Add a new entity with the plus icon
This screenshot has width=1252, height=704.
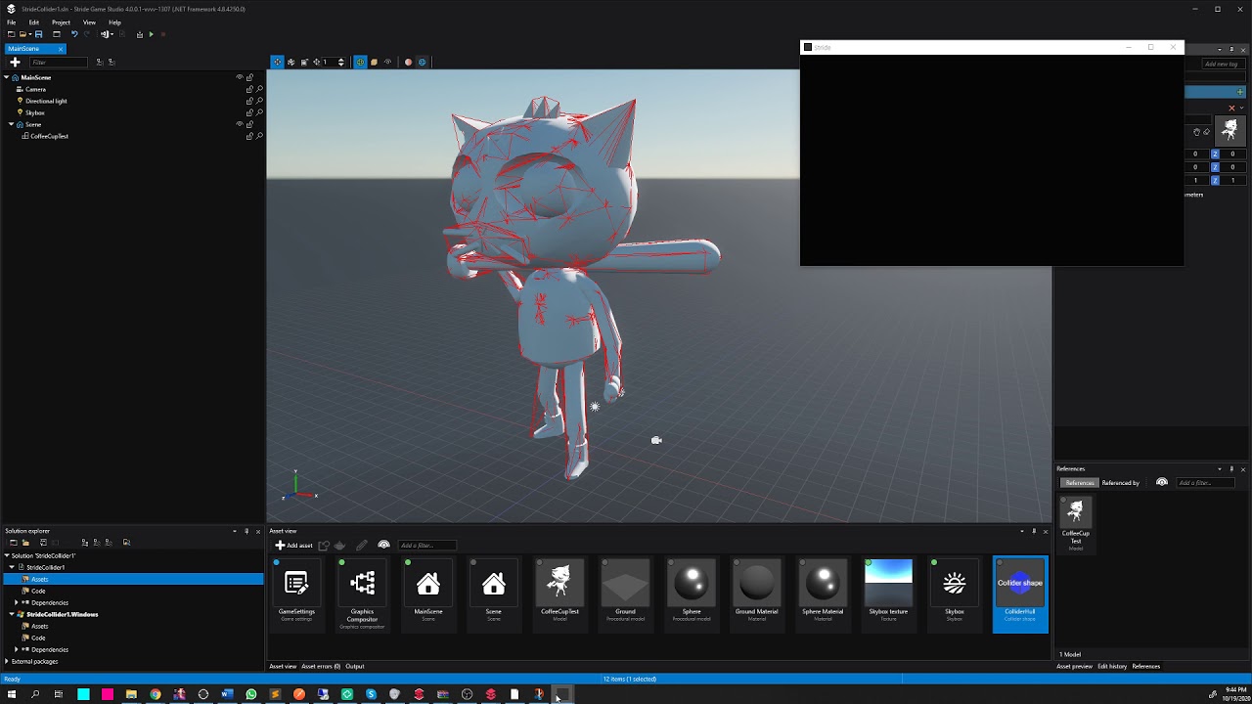tap(15, 62)
